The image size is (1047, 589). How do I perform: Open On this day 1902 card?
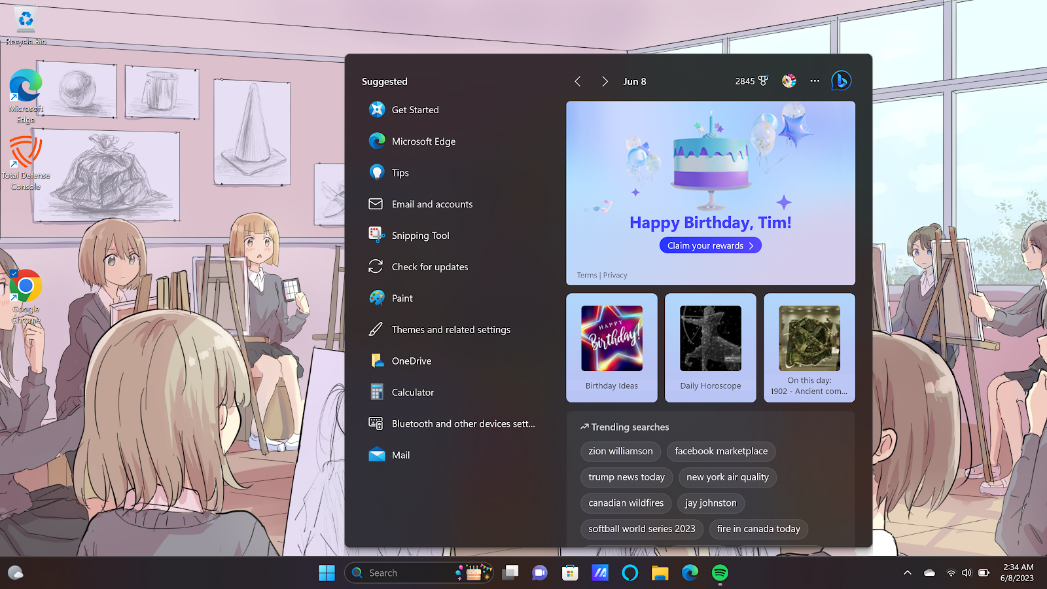point(809,348)
